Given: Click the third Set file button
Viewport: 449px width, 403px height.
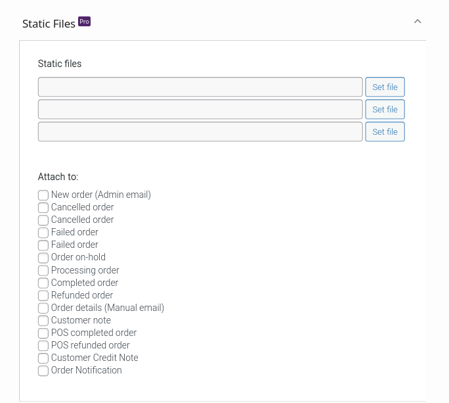Looking at the screenshot, I should (385, 131).
